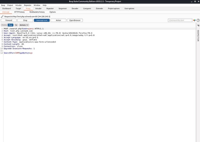This screenshot has width=200, height=142.
Task: Switch to the Sequencer tab
Action: point(63,9)
